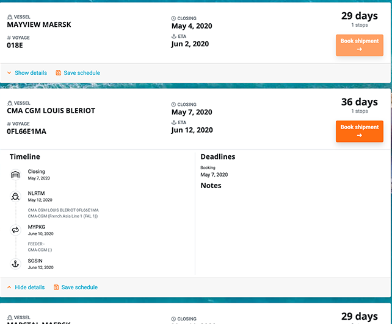Click the warehouse icon beside Closing in Timeline
This screenshot has height=324, width=392.
click(x=15, y=175)
